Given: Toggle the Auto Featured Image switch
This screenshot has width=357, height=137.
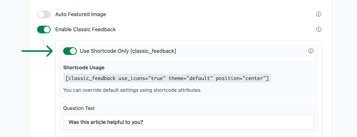Looking at the screenshot, I should click(x=44, y=14).
